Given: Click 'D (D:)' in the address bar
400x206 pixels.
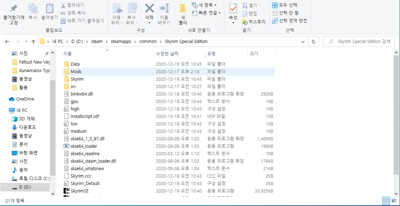Looking at the screenshot, I should [77, 42].
